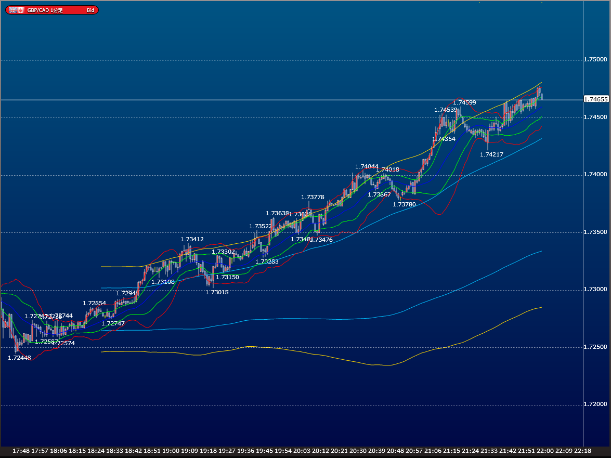This screenshot has height=458, width=611.
Task: Click the 19:00 time axis label
Action: tap(171, 451)
